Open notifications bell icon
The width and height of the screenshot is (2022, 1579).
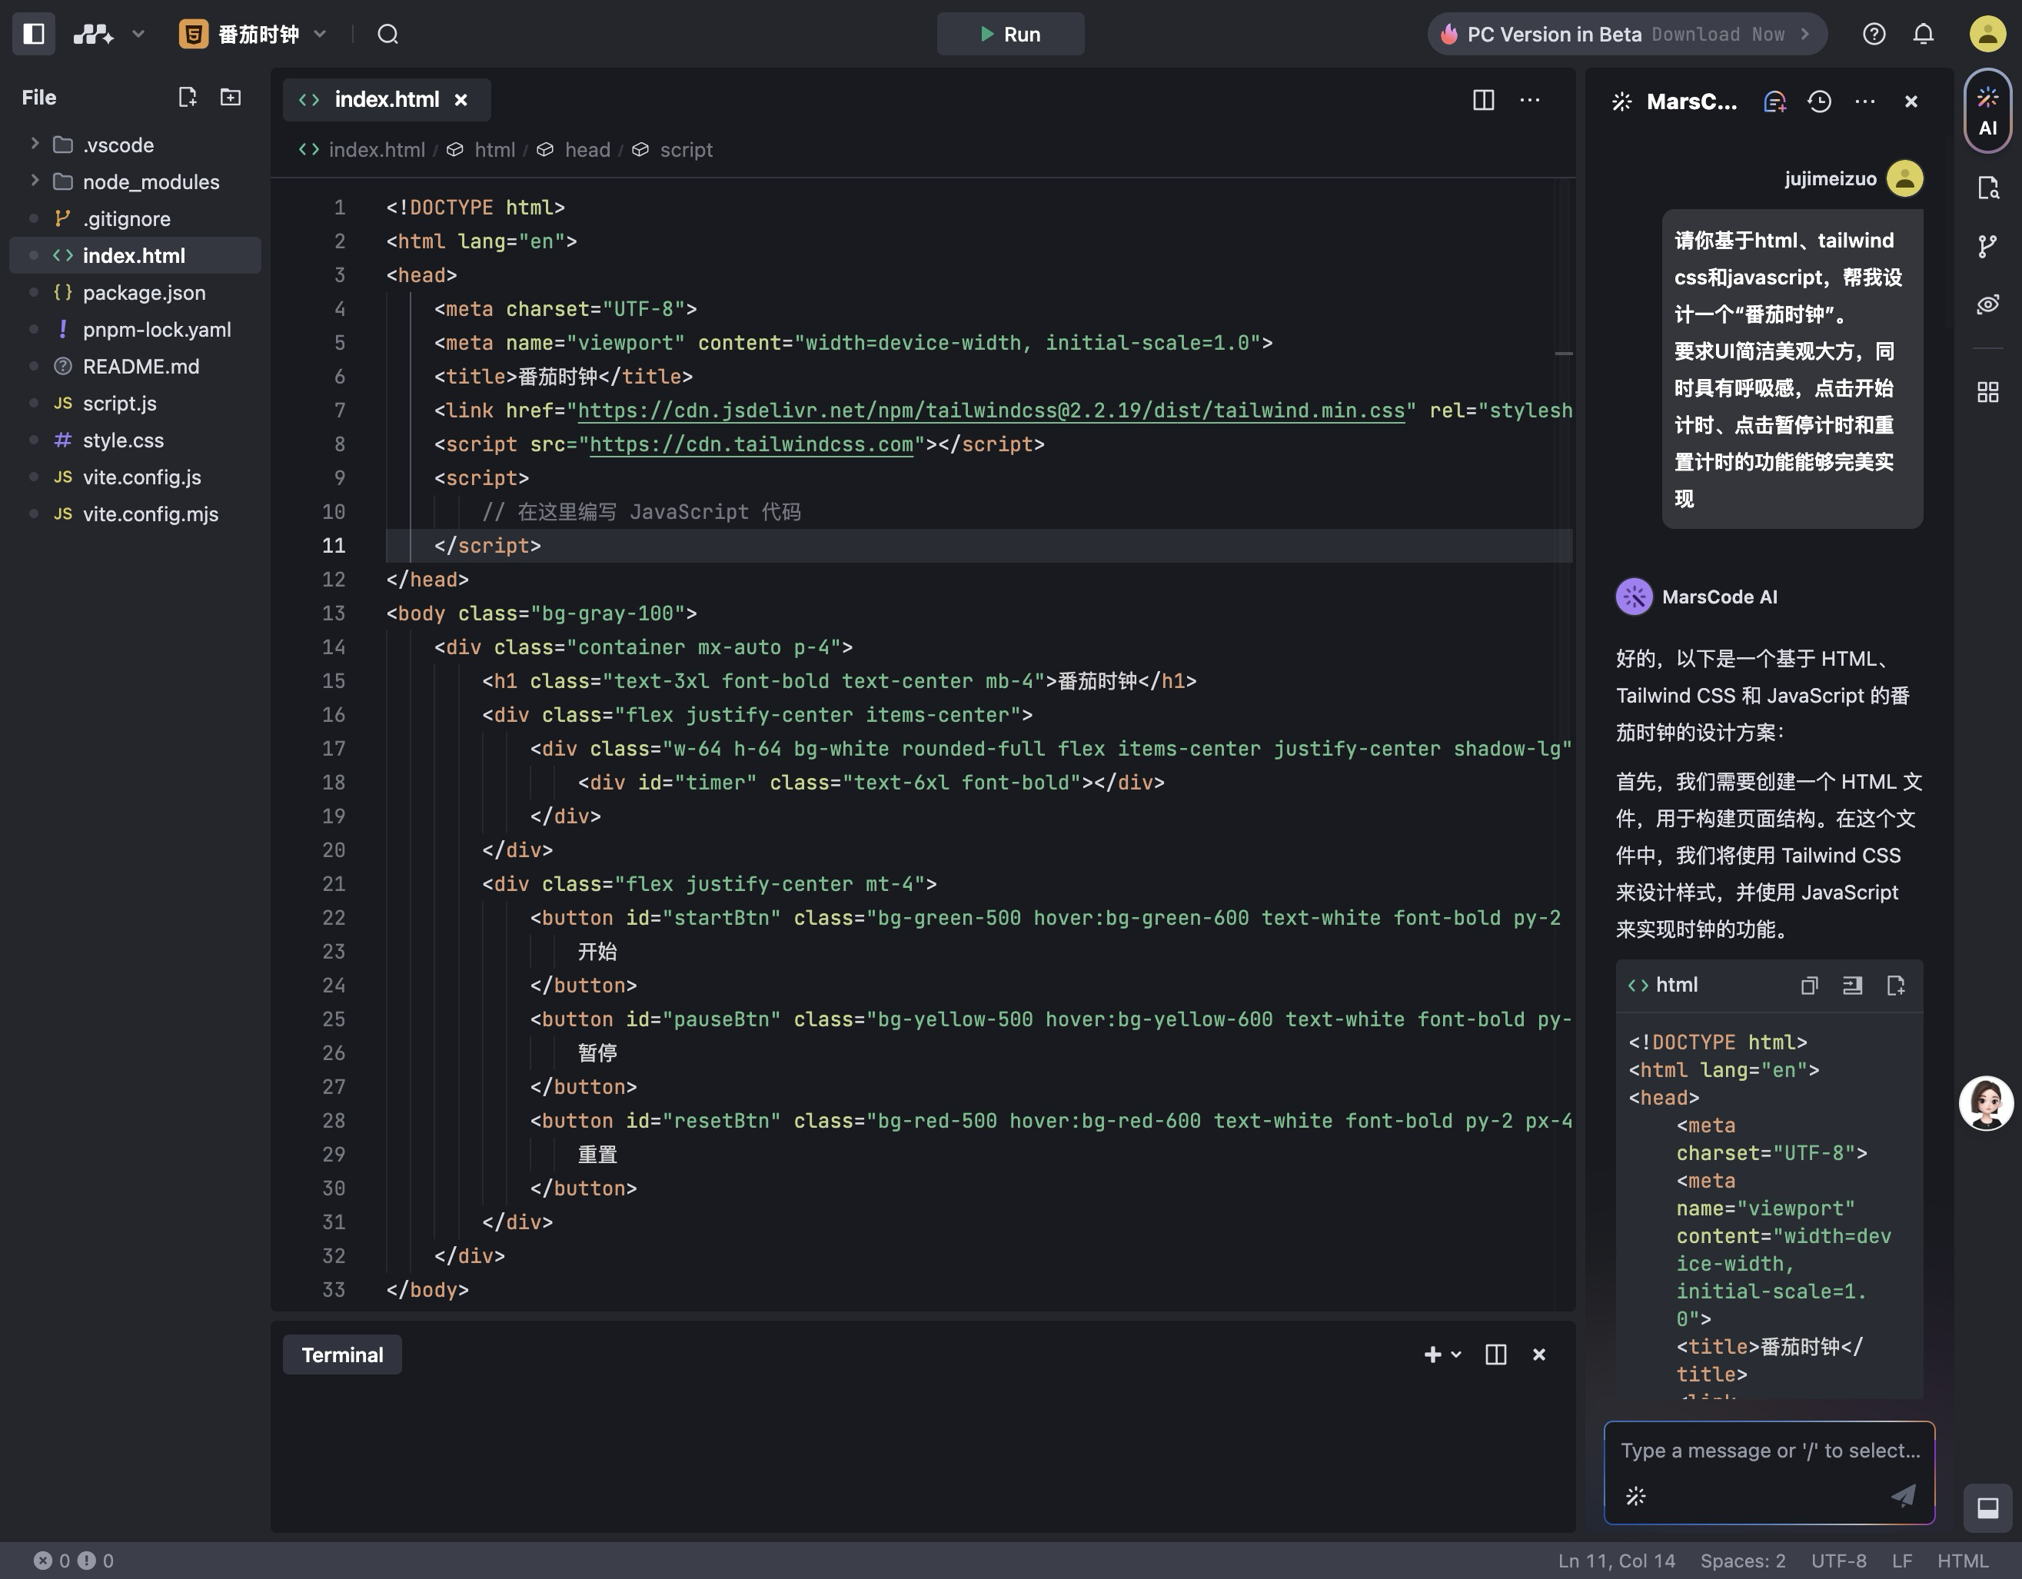(x=1923, y=35)
